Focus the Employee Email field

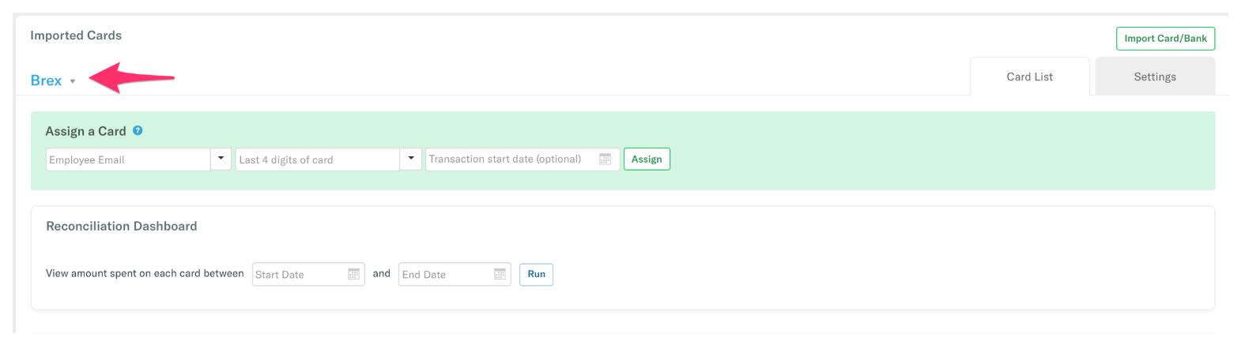(x=128, y=159)
